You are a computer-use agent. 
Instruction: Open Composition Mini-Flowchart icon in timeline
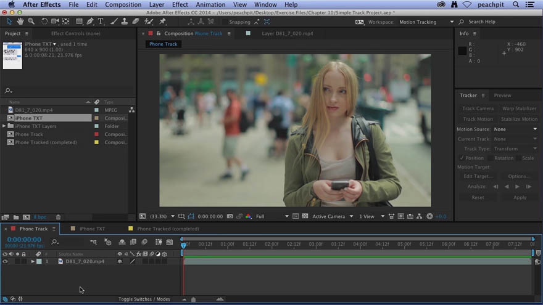(x=94, y=242)
